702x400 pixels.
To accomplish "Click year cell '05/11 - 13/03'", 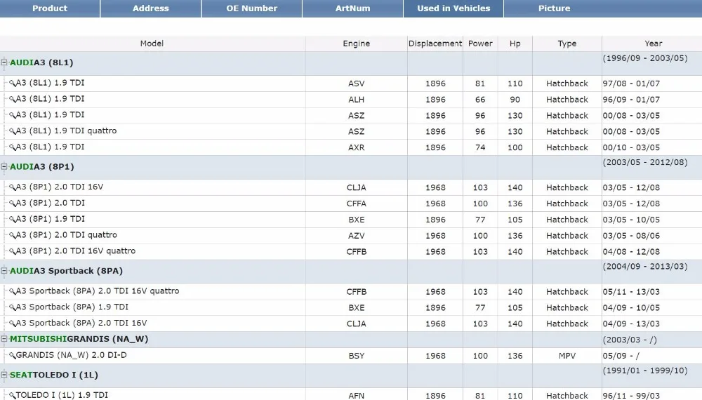I will [631, 292].
